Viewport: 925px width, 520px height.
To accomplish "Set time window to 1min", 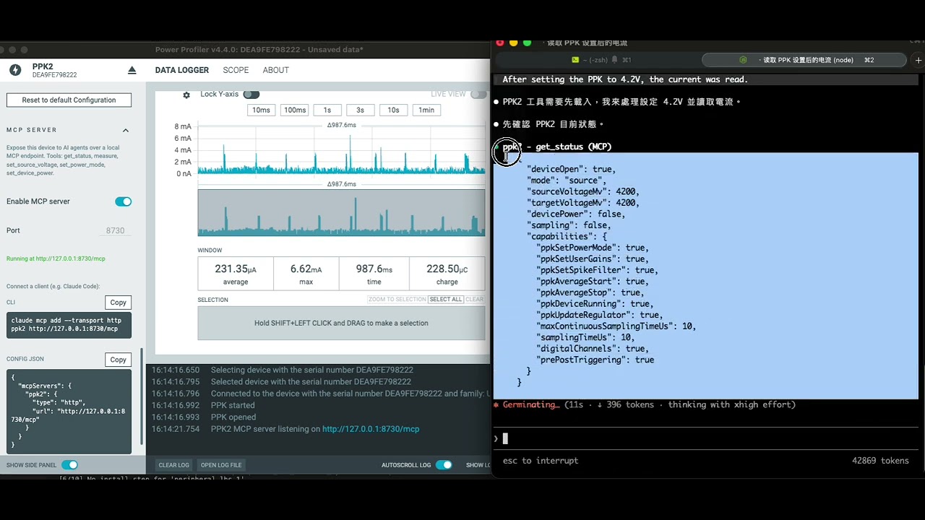I will (x=426, y=110).
